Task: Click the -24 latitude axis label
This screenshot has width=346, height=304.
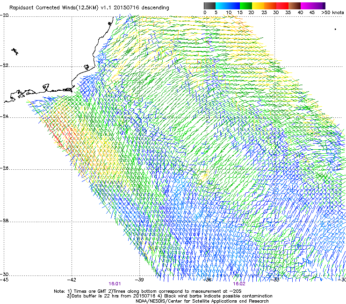Action: (4, 116)
